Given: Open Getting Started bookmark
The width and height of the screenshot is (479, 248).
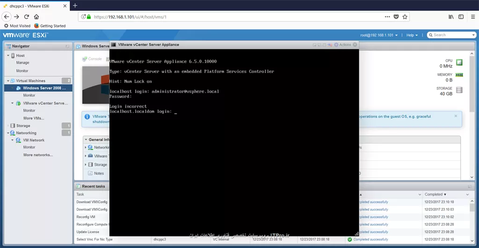Looking at the screenshot, I should pos(50,26).
